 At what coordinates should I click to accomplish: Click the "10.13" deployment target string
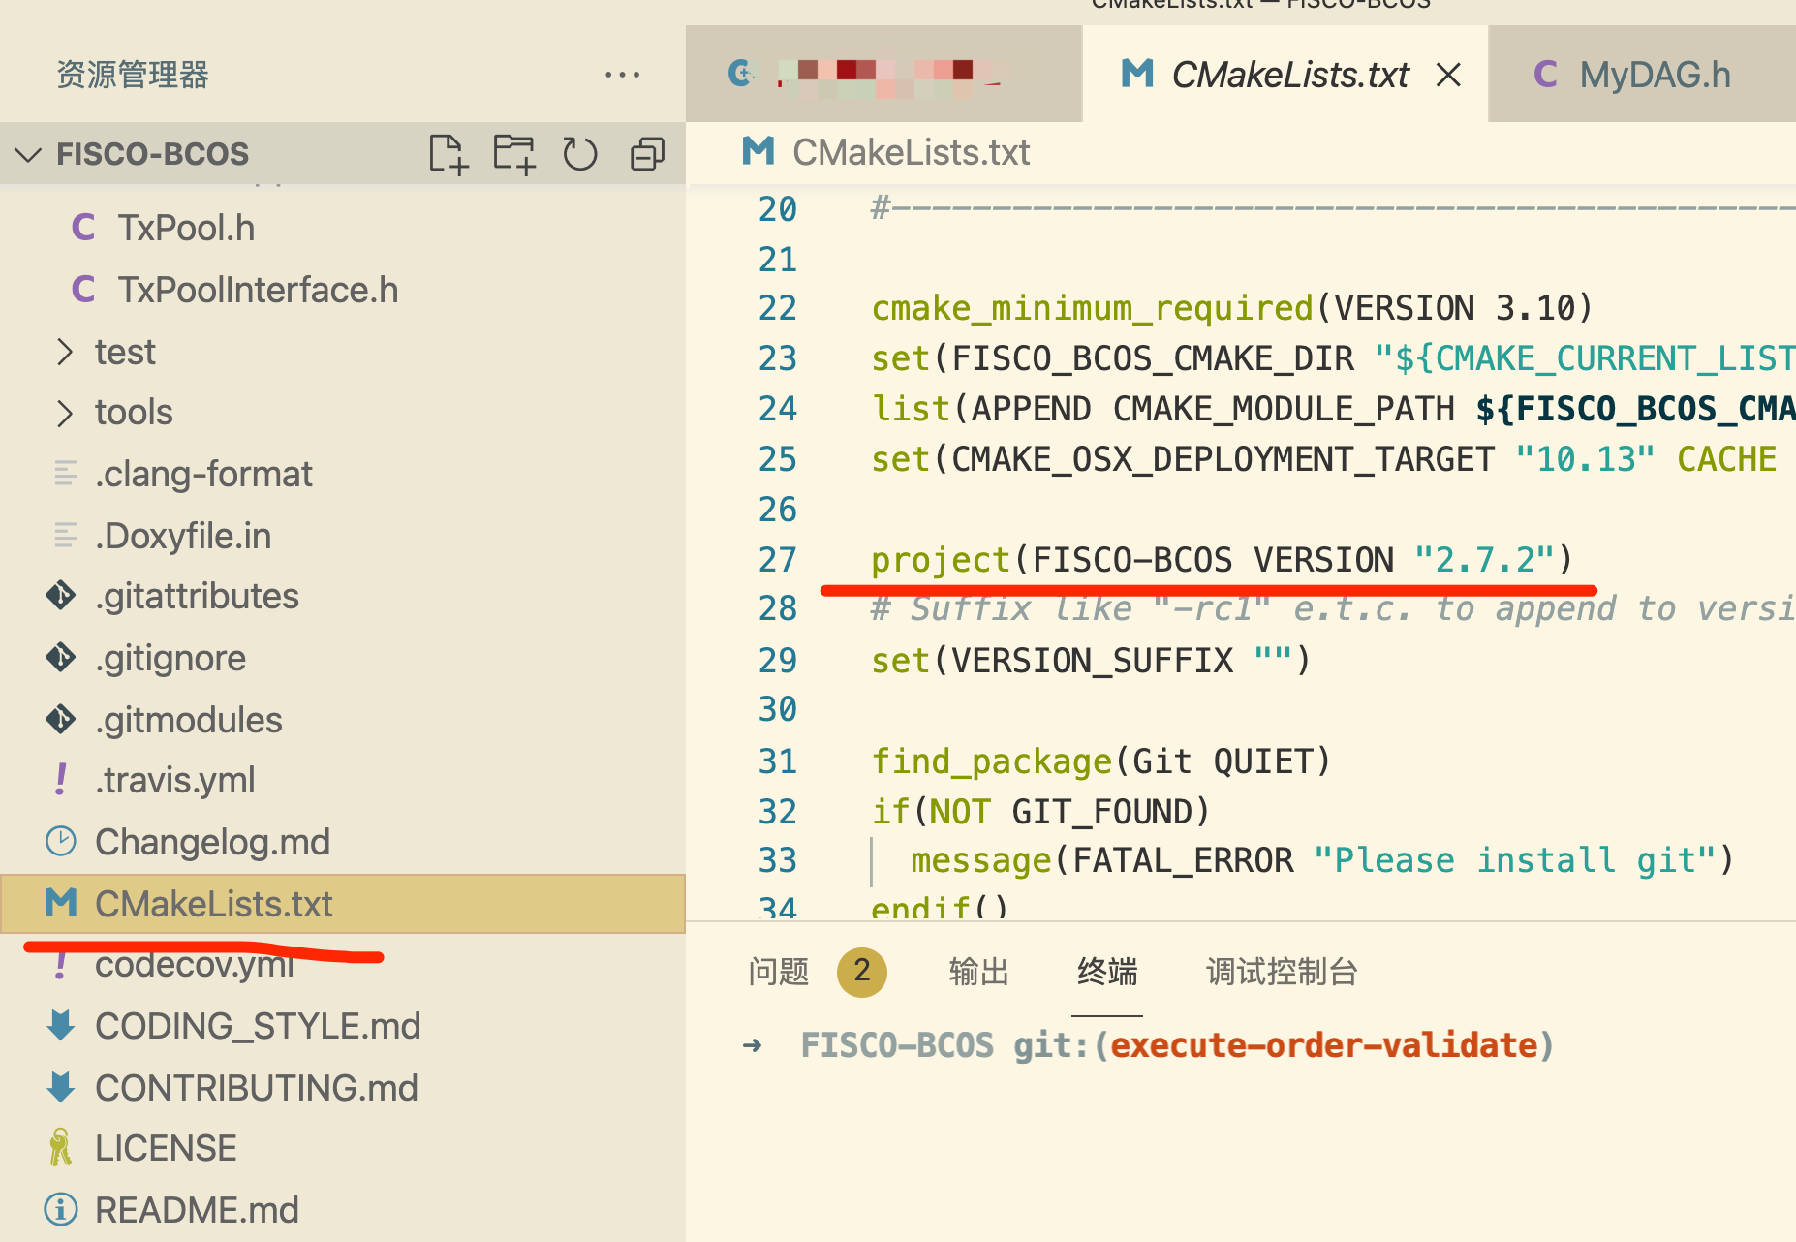(x=1585, y=459)
